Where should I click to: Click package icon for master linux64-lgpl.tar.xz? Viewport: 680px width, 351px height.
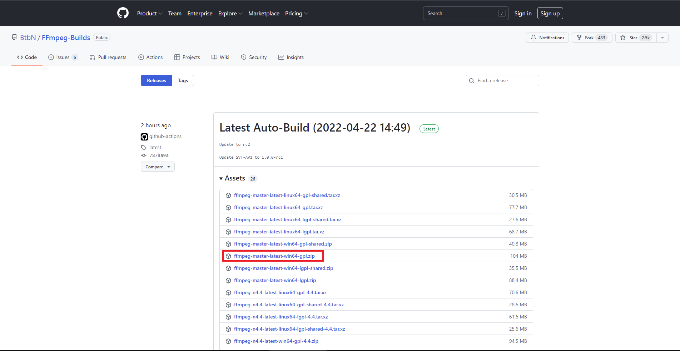[228, 232]
